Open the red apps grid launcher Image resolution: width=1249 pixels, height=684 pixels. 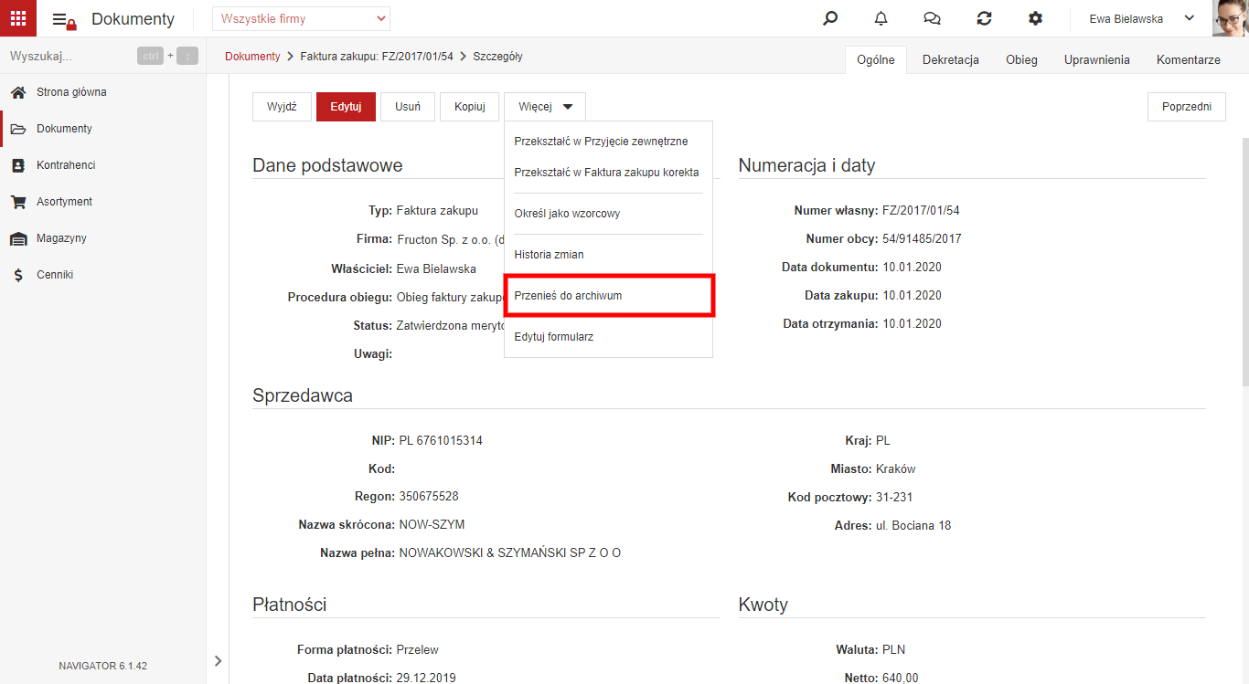click(x=18, y=18)
